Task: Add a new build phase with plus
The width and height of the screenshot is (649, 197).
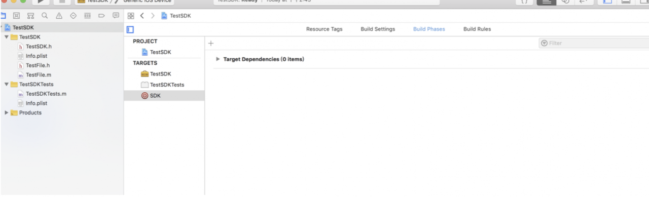Action: [211, 44]
